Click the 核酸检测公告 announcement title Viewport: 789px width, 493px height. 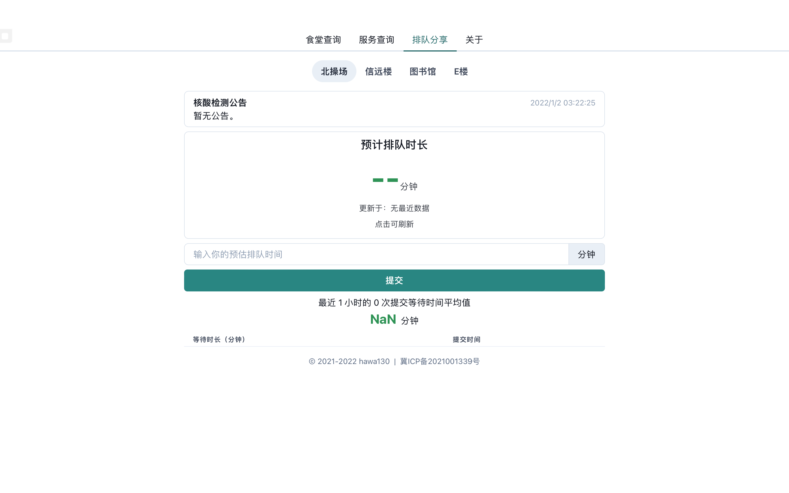click(220, 103)
